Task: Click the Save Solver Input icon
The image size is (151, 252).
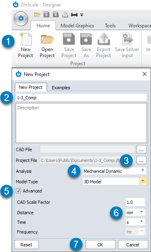Action: pos(127,39)
